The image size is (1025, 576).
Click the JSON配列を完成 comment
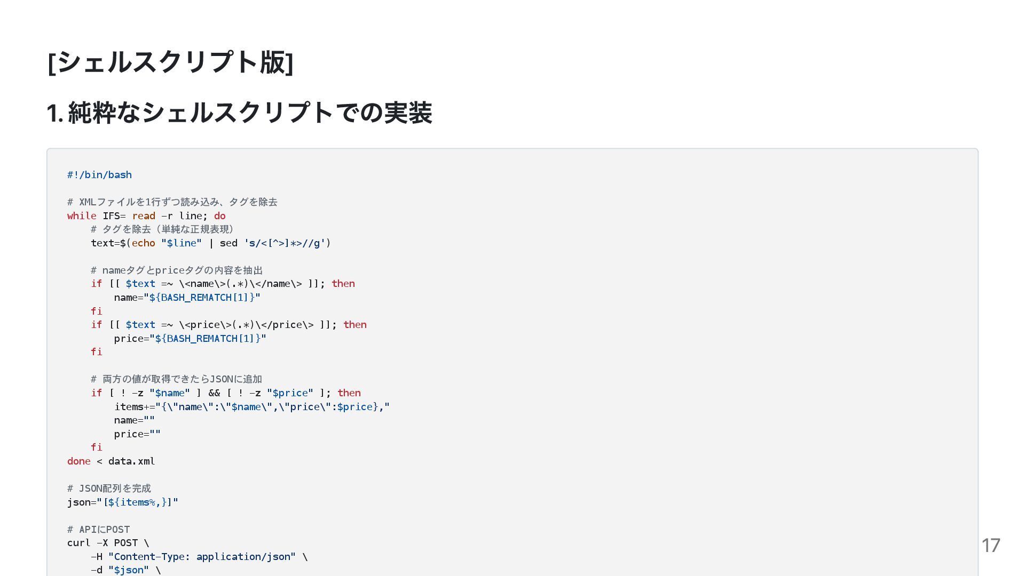click(x=109, y=489)
